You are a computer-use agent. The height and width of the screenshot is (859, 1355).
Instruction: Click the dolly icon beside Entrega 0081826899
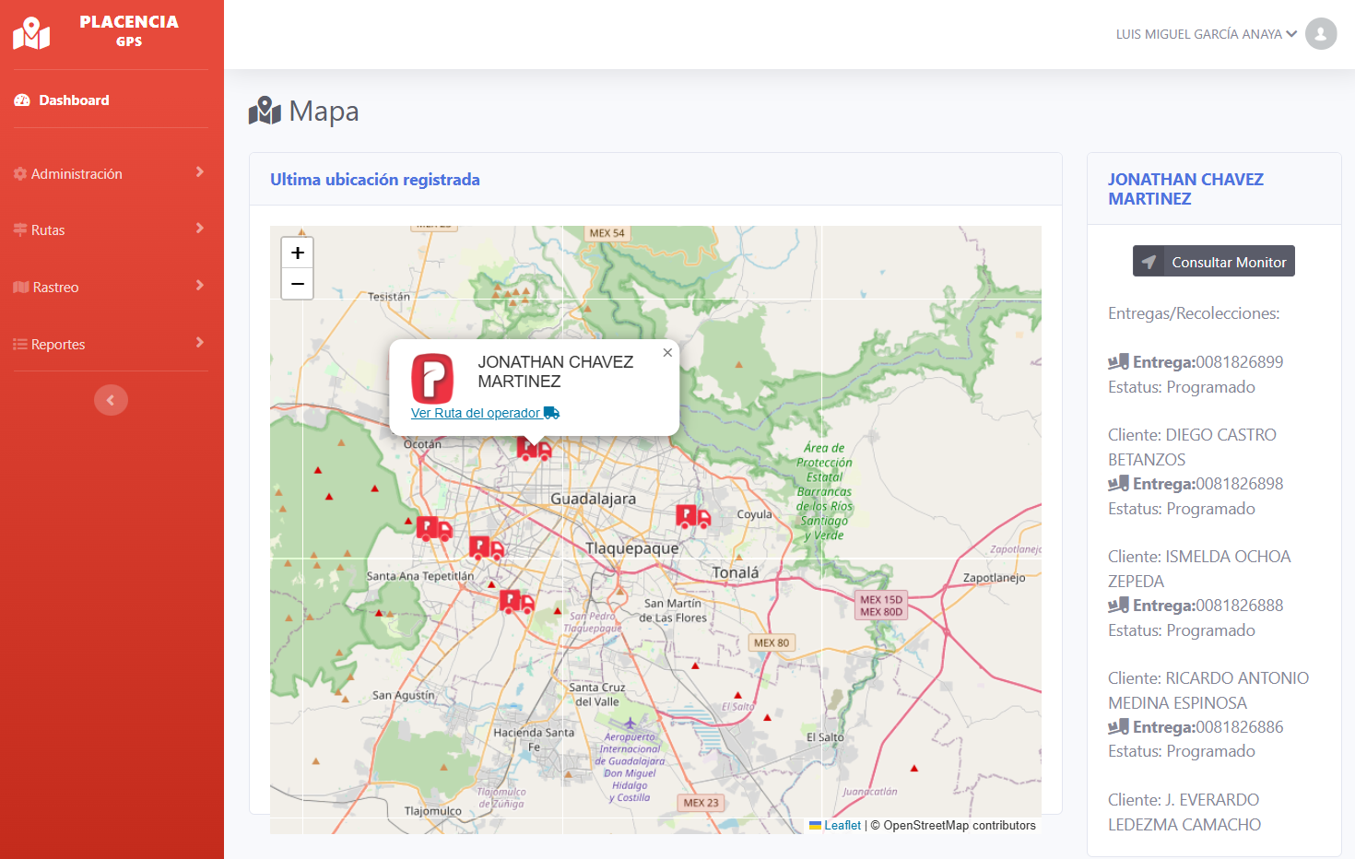(1118, 362)
